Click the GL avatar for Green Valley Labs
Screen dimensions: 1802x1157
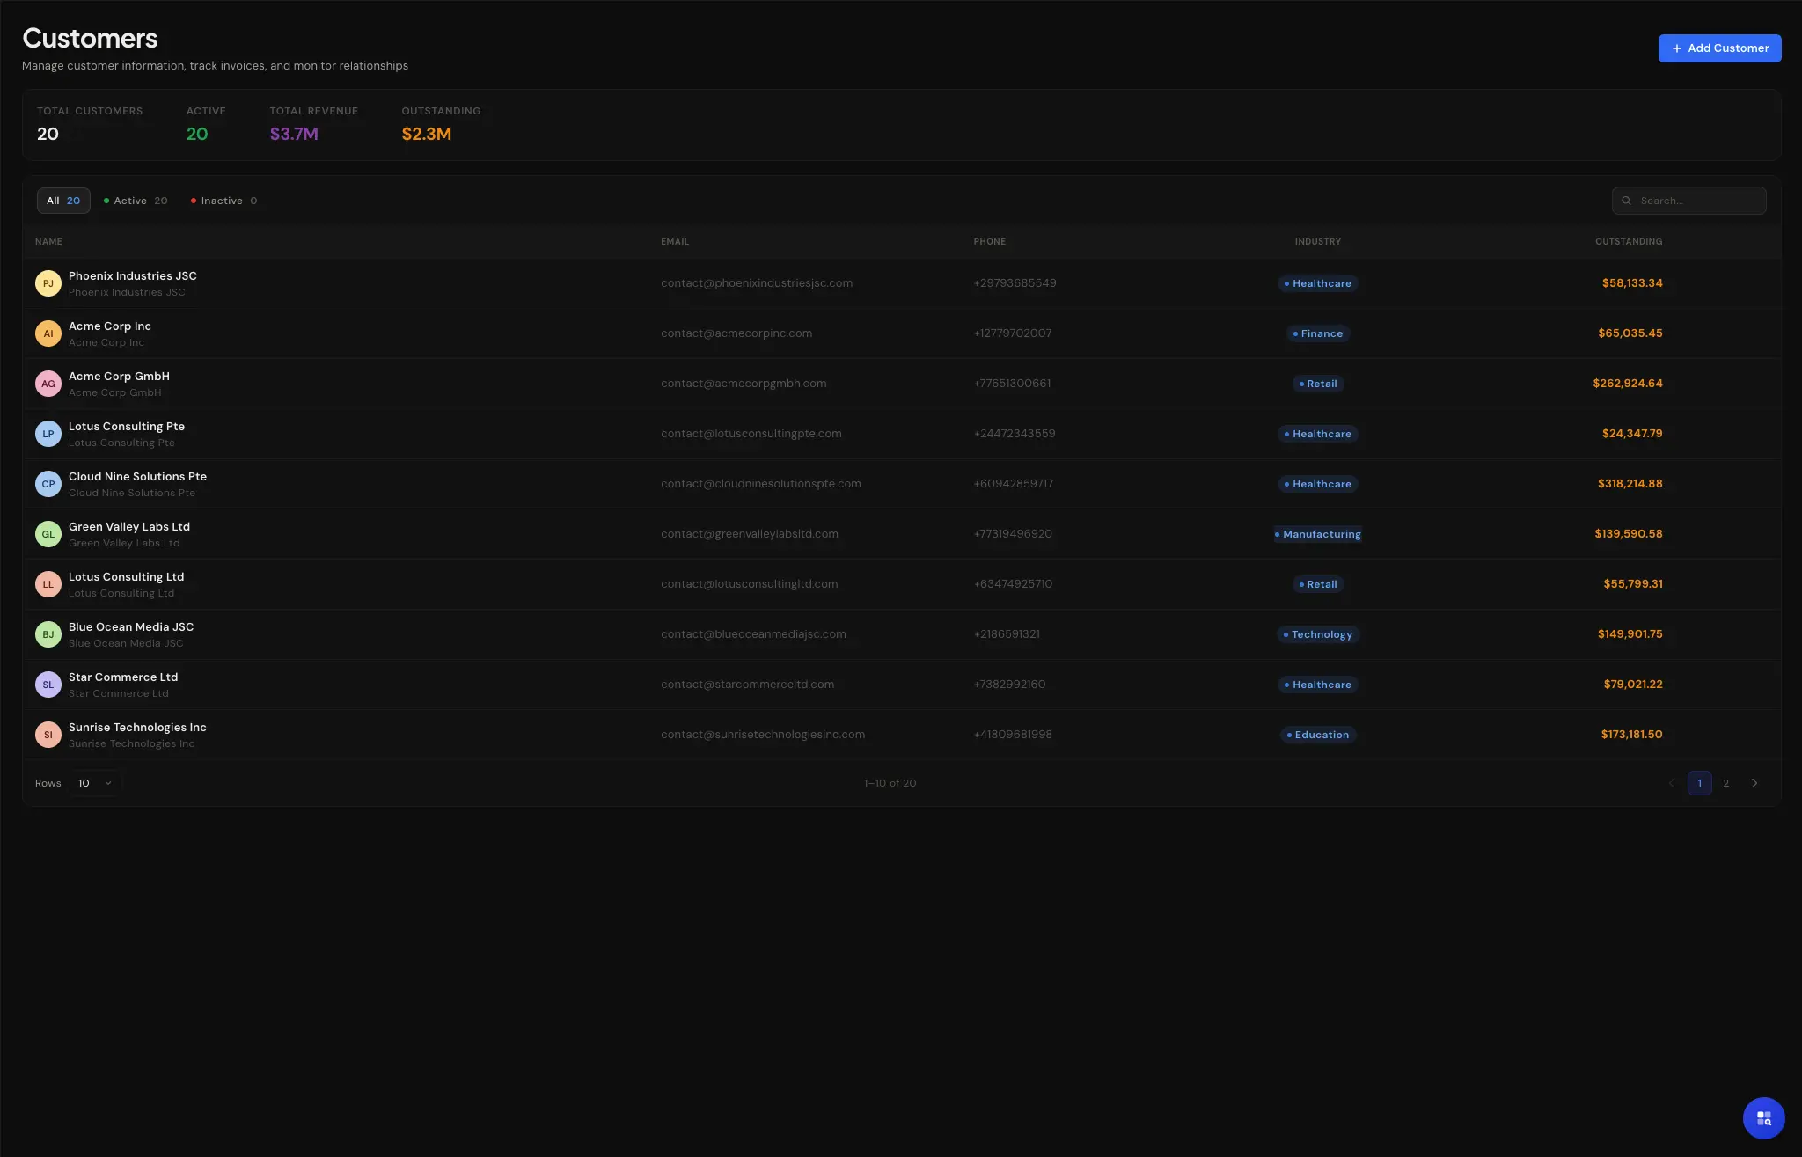tap(48, 534)
